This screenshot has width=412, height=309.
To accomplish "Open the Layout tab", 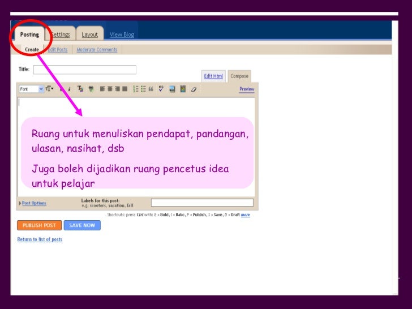I will coord(89,35).
